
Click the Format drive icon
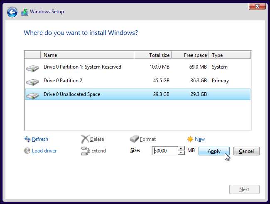click(134, 139)
